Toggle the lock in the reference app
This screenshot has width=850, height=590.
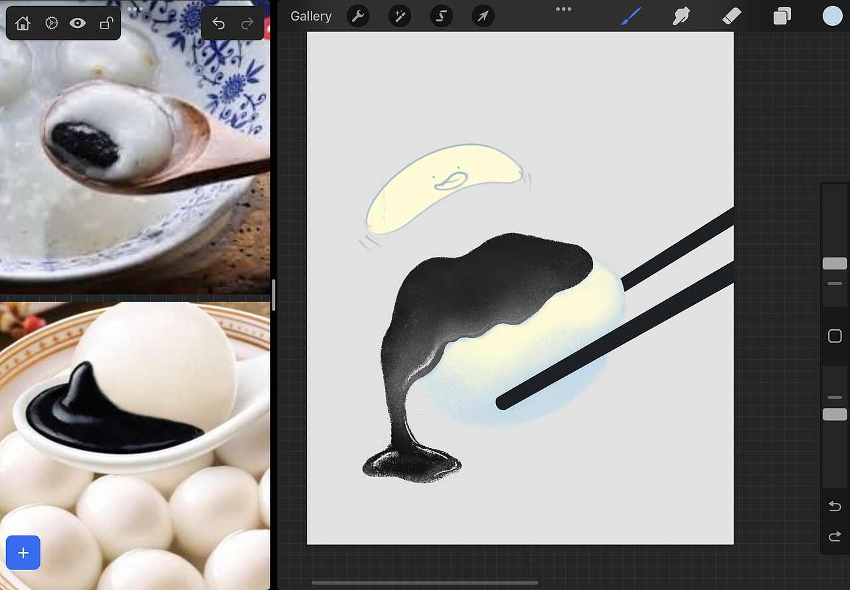106,23
